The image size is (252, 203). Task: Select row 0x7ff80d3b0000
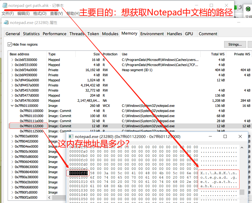click(37, 182)
